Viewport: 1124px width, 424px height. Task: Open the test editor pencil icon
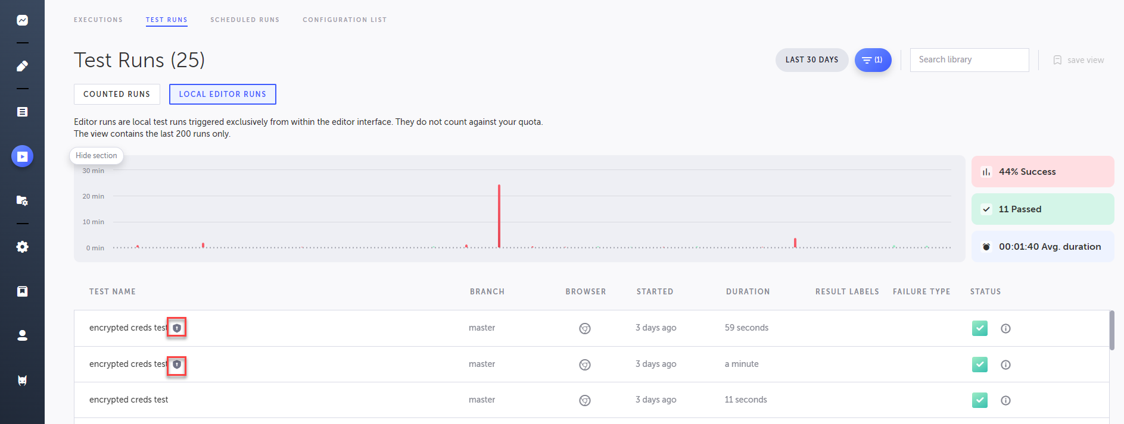point(22,66)
